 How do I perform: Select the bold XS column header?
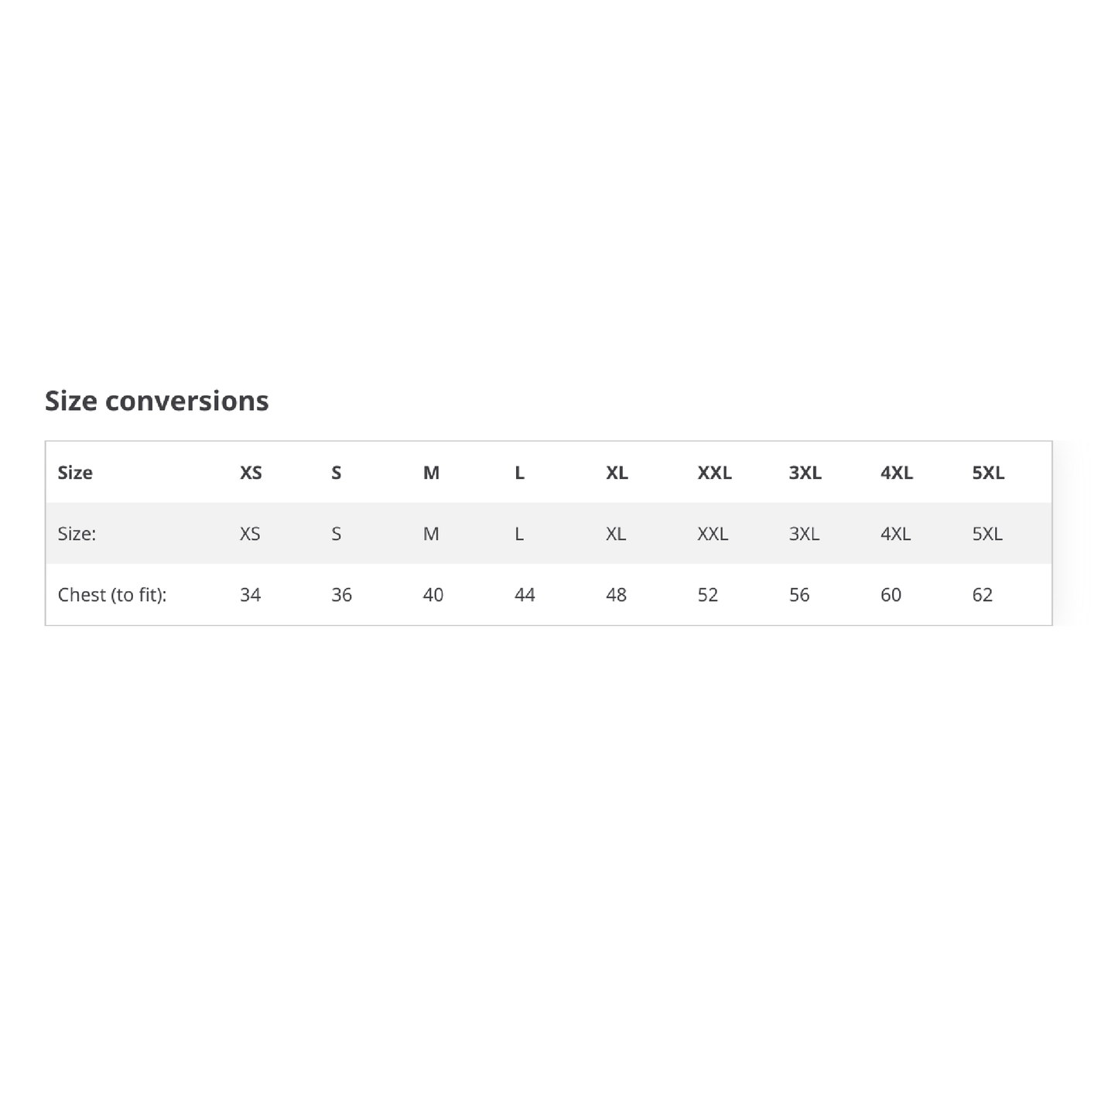coord(251,473)
